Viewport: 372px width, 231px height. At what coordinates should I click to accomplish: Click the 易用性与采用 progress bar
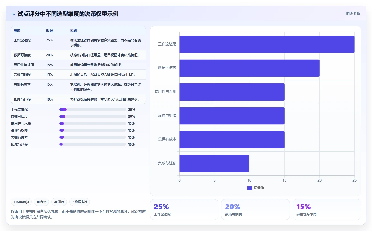[93, 123]
